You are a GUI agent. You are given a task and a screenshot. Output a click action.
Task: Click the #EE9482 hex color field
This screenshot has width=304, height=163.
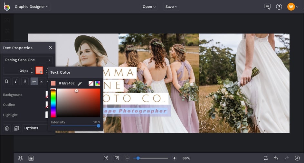tap(66, 83)
